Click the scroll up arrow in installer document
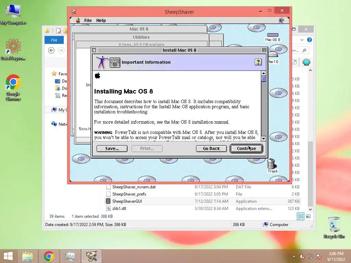351x263 pixels. (264, 73)
